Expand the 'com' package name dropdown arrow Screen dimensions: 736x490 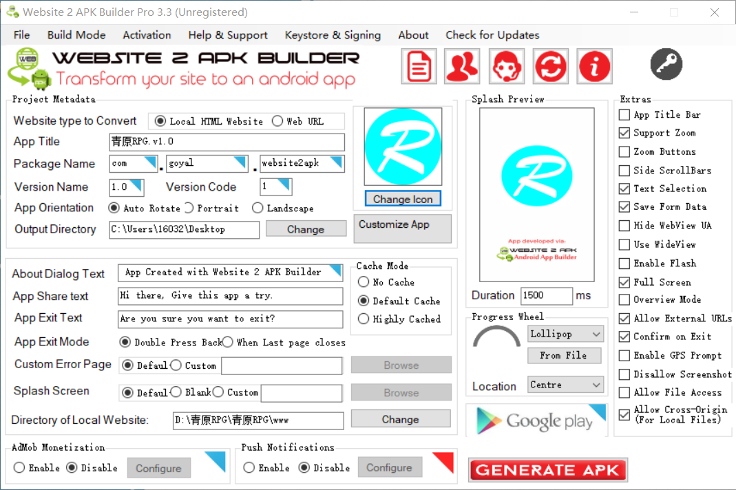point(150,162)
